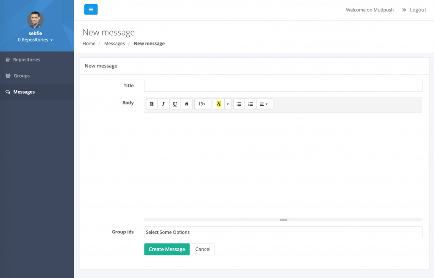Click the Create Message button
This screenshot has width=434, height=278.
(167, 249)
